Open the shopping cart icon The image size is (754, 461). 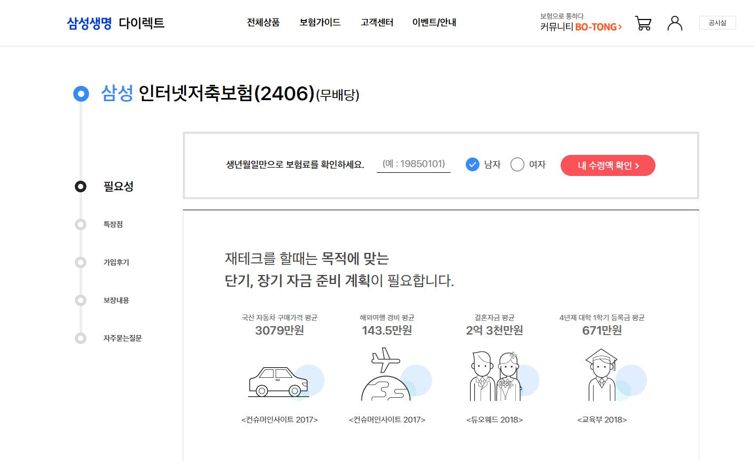coord(643,23)
